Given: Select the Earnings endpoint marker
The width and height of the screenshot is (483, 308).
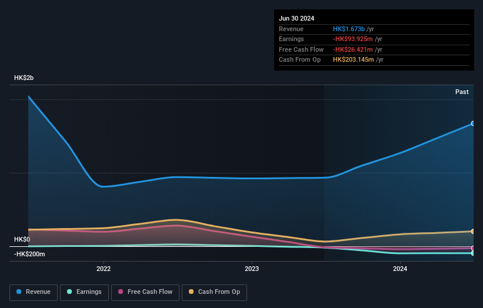Looking at the screenshot, I should point(473,253).
